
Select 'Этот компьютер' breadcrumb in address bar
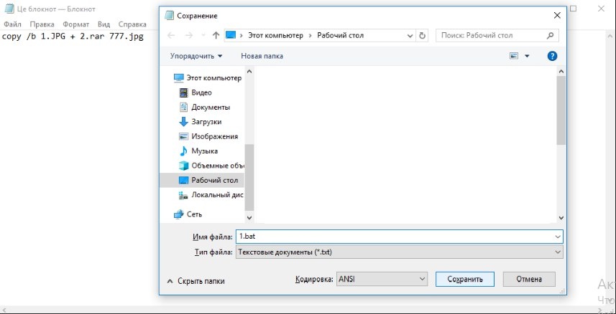(276, 35)
